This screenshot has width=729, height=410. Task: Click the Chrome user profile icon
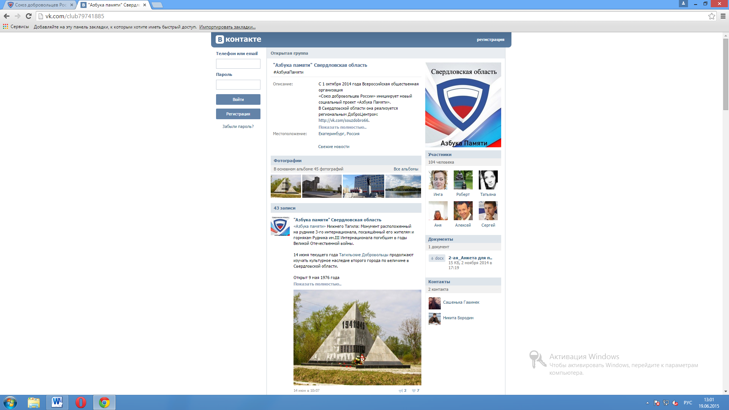[x=683, y=3]
